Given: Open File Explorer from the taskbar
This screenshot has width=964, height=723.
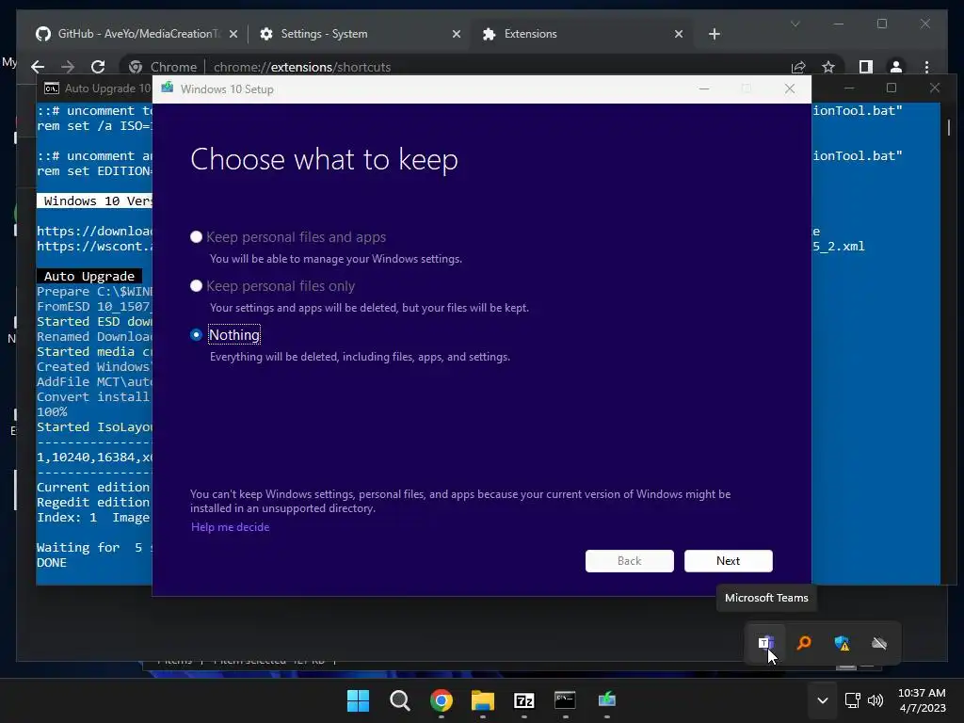Looking at the screenshot, I should (483, 700).
